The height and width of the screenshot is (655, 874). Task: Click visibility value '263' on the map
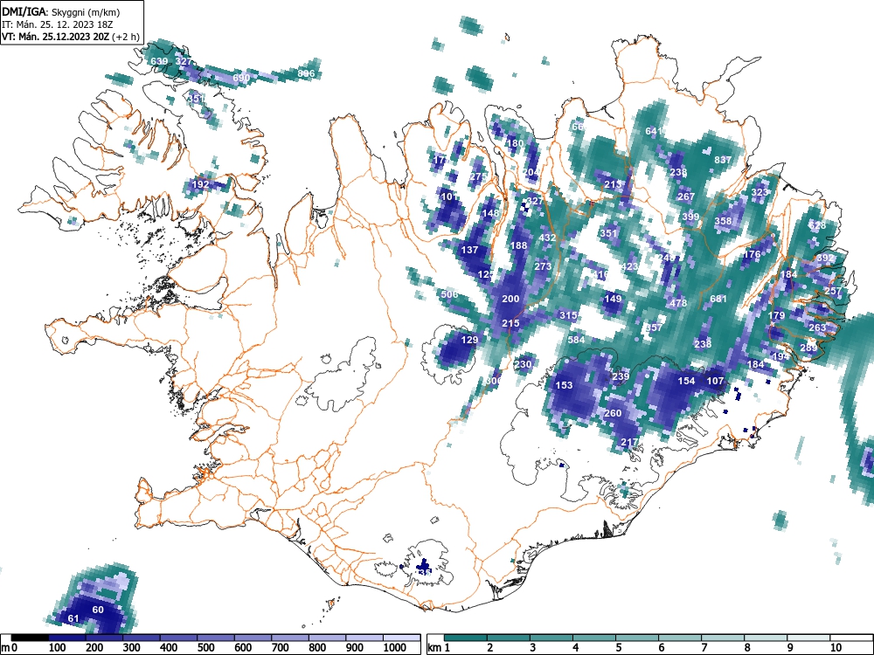pyautogui.click(x=818, y=327)
